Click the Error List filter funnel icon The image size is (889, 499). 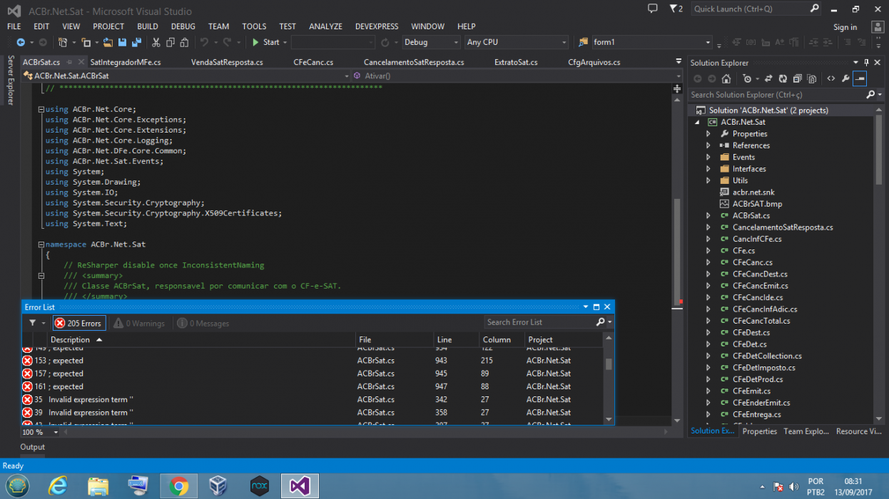pyautogui.click(x=33, y=324)
